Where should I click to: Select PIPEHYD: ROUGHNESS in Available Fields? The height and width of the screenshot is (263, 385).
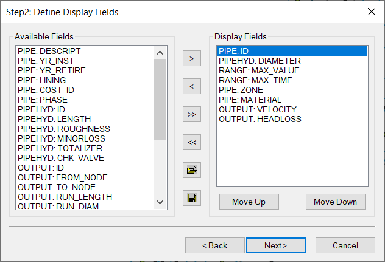point(85,129)
